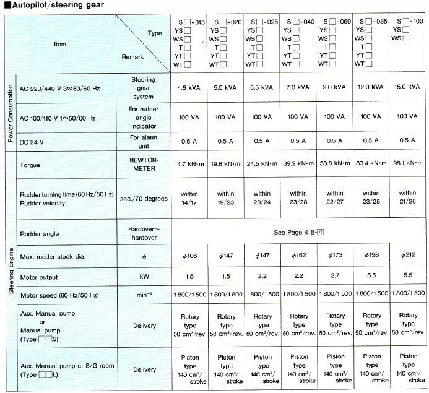Click the "within 19/23" cell

226,198
